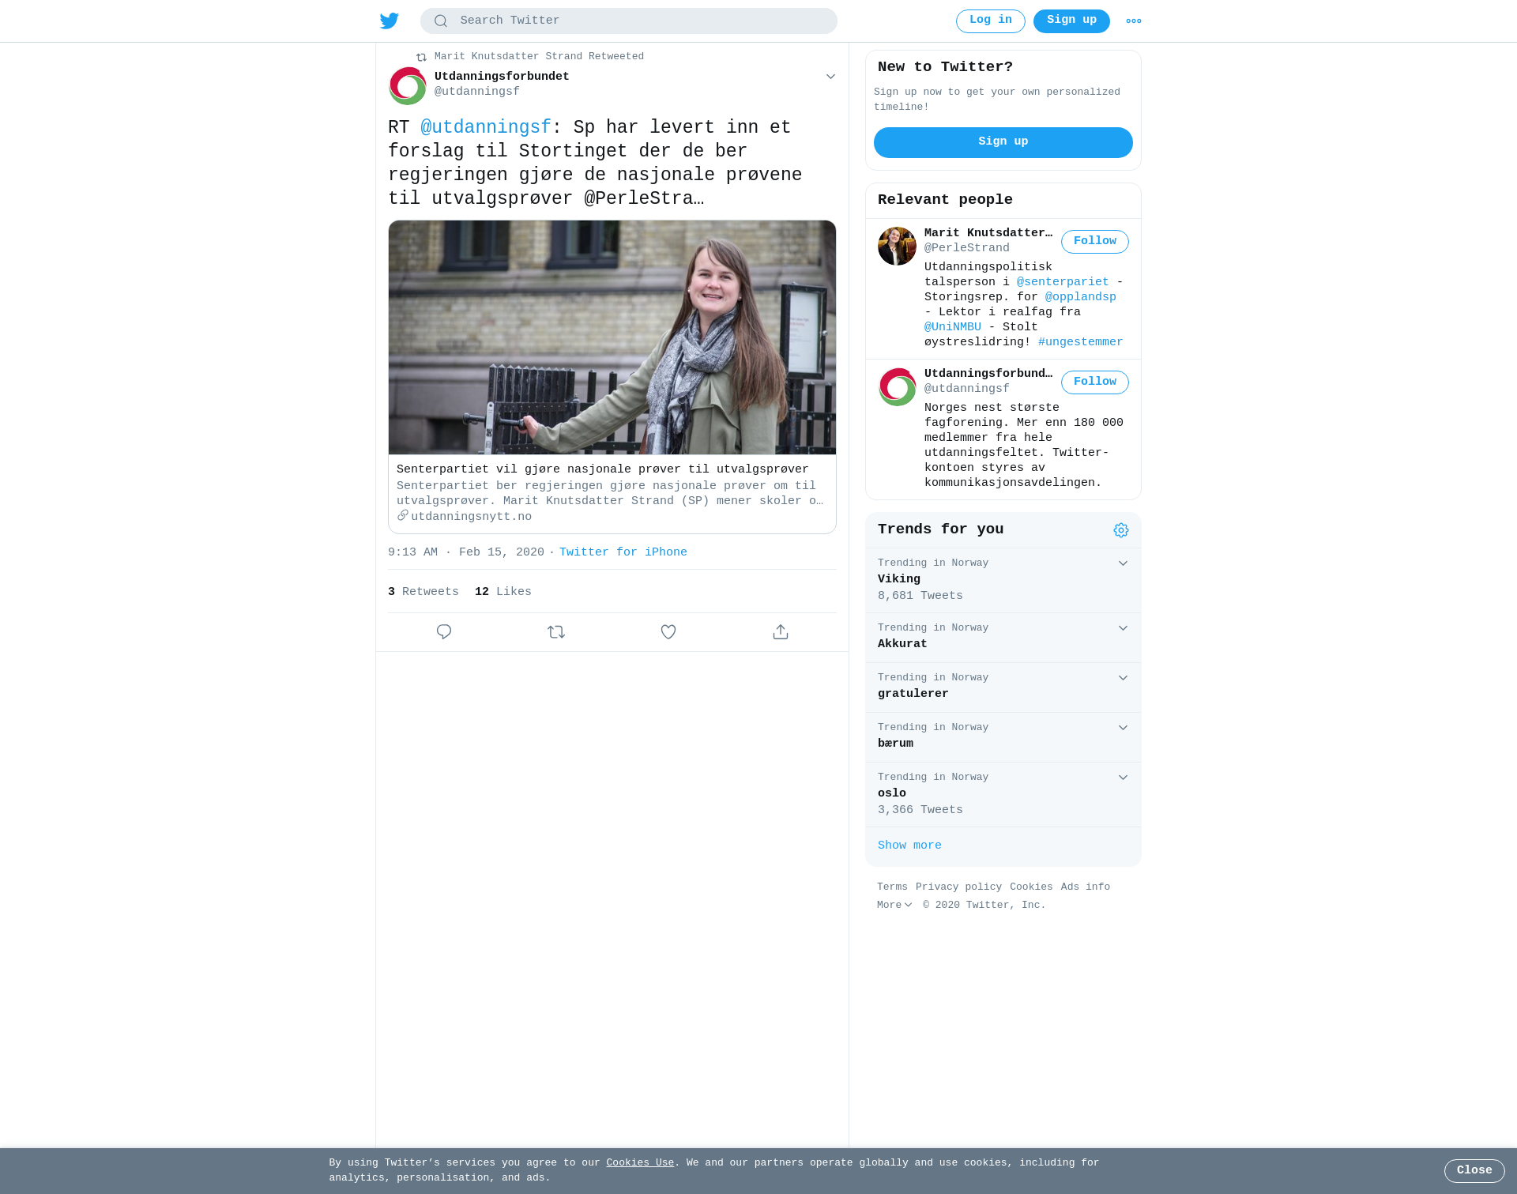Click the #ungestemmer hashtag

coord(1080,342)
